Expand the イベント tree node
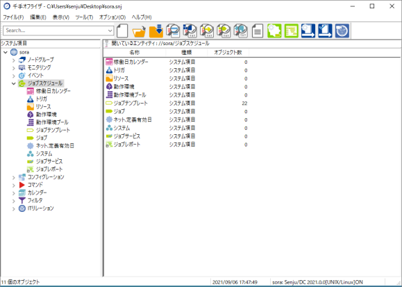Image resolution: width=402 pixels, height=287 pixels. pyautogui.click(x=14, y=76)
